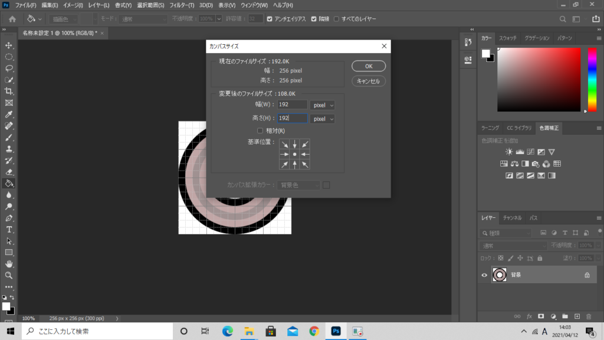Hide the 背景 layer visibility
The height and width of the screenshot is (340, 604).
click(x=484, y=275)
